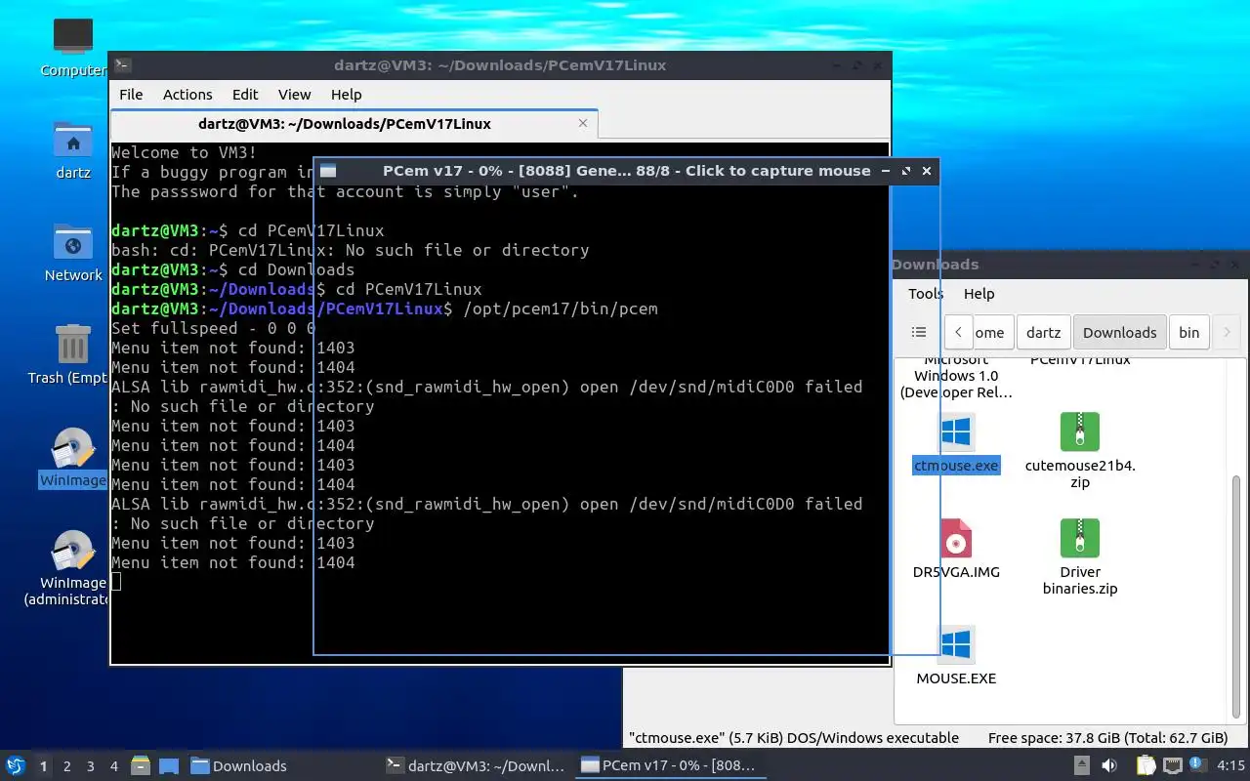Select the Microsoft Windows 1.0 folder label
The height and width of the screenshot is (781, 1250).
click(956, 376)
